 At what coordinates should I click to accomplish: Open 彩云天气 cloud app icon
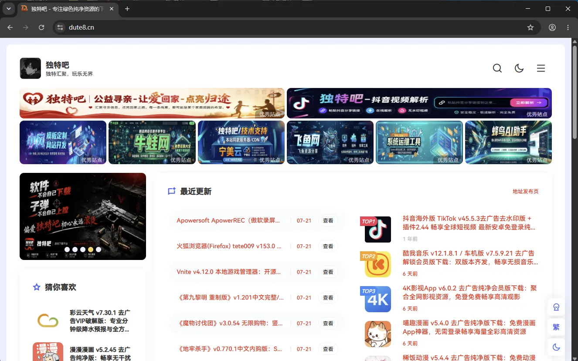pyautogui.click(x=48, y=321)
